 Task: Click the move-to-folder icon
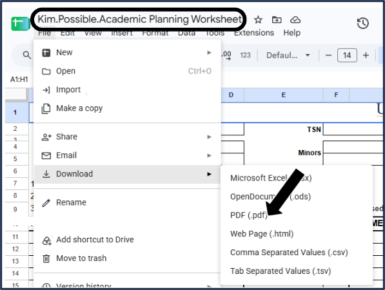point(277,19)
